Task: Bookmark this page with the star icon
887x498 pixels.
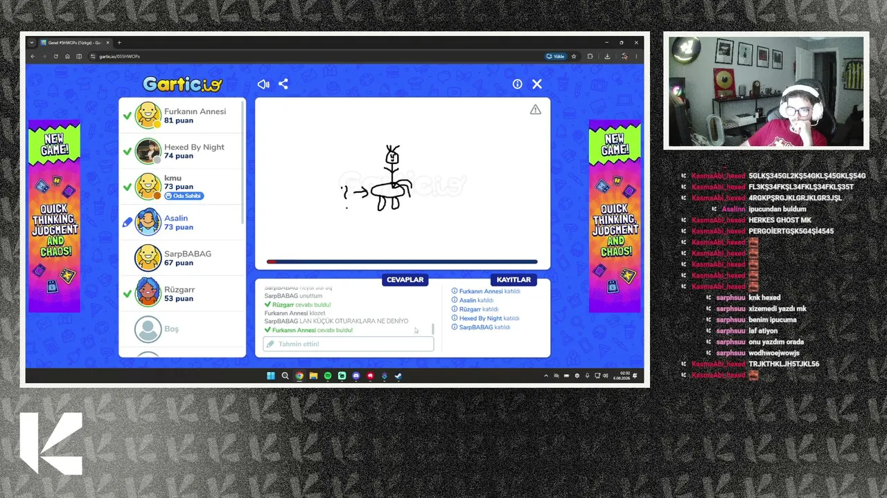Action: pos(574,56)
